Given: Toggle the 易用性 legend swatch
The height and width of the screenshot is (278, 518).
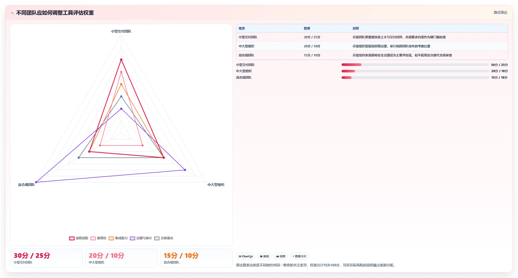Looking at the screenshot, I should (x=93, y=238).
